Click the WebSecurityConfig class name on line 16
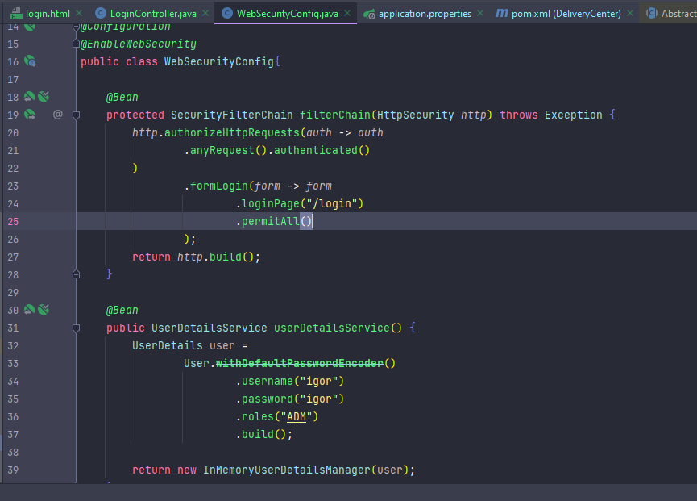Image resolution: width=697 pixels, height=501 pixels. 219,61
